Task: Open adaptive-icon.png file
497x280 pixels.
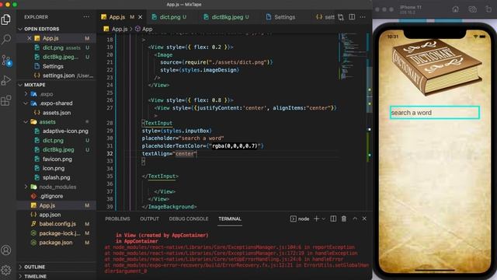Action: tap(56, 131)
